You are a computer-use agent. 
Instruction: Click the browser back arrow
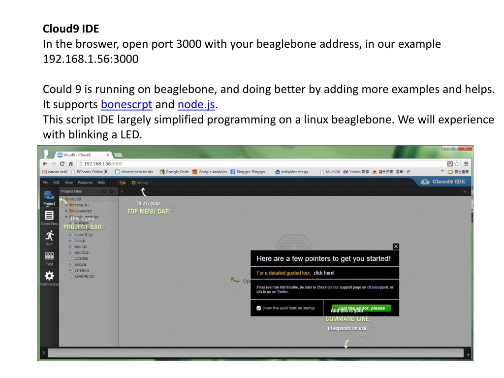[x=45, y=163]
